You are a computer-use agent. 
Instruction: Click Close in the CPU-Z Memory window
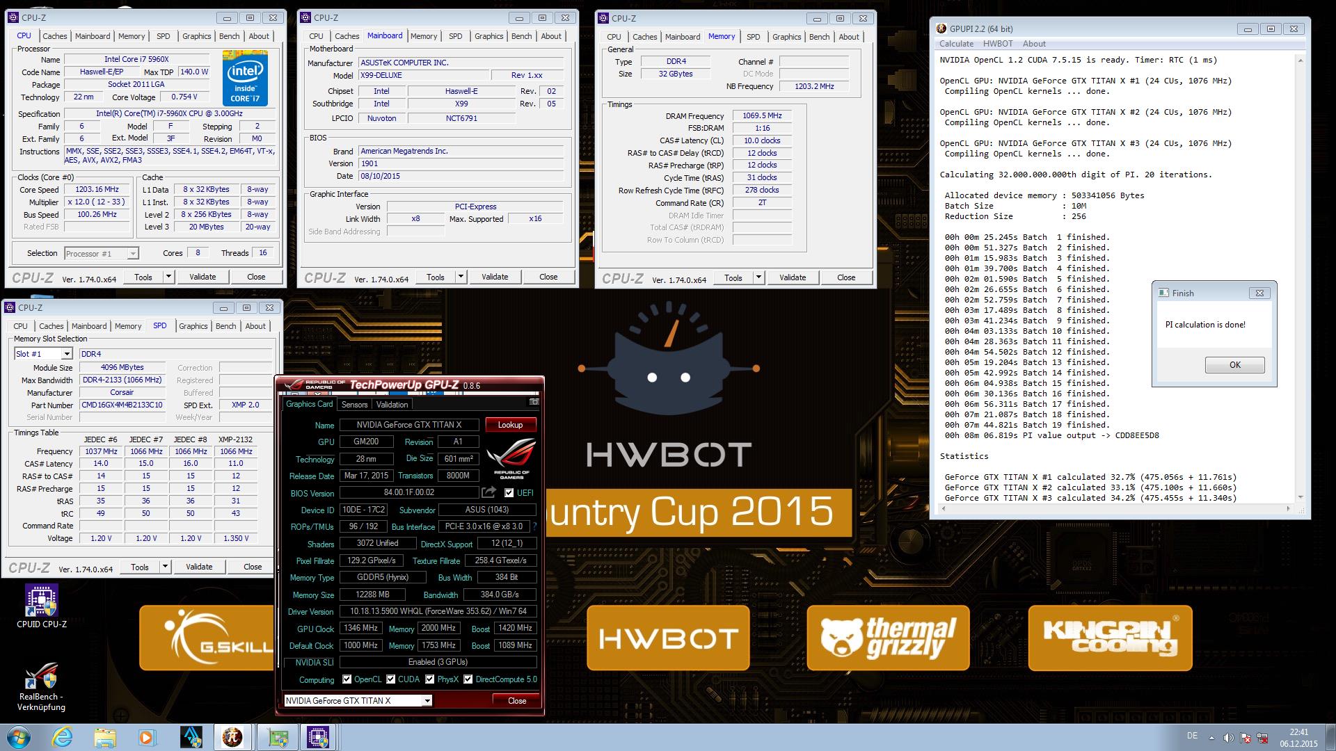point(846,277)
